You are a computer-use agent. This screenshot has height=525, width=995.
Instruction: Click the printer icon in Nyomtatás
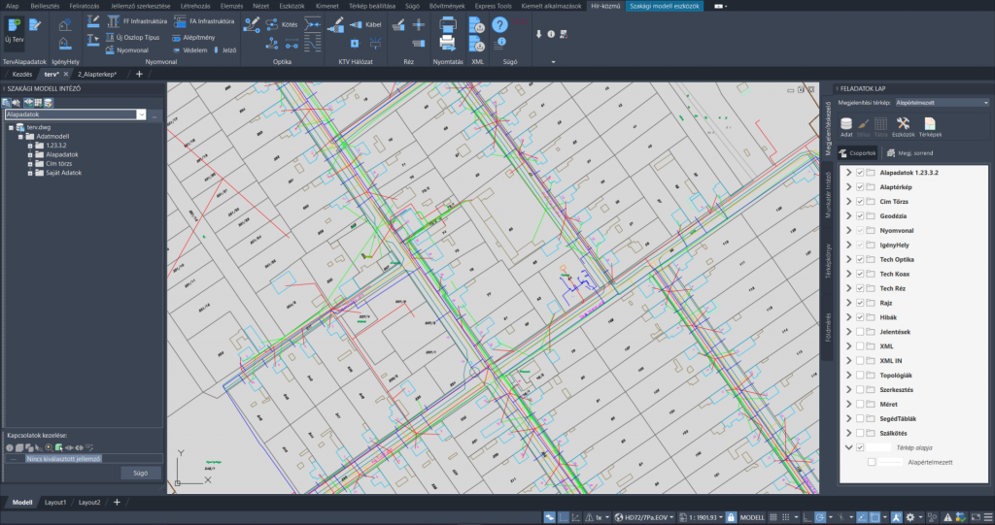tap(447, 24)
